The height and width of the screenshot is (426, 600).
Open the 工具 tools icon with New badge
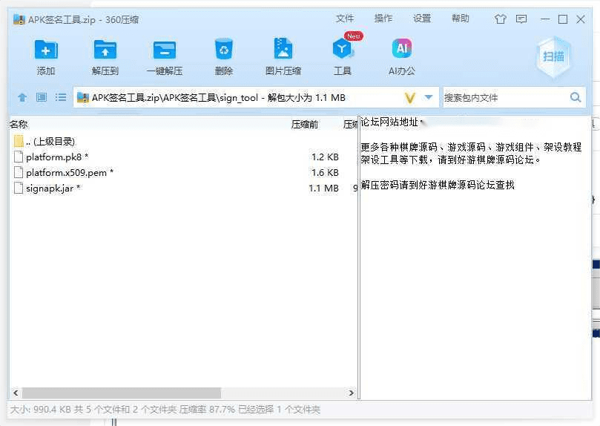tap(343, 48)
